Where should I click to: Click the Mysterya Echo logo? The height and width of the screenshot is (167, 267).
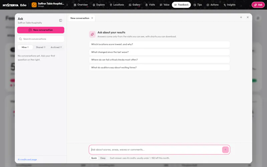click(14, 5)
